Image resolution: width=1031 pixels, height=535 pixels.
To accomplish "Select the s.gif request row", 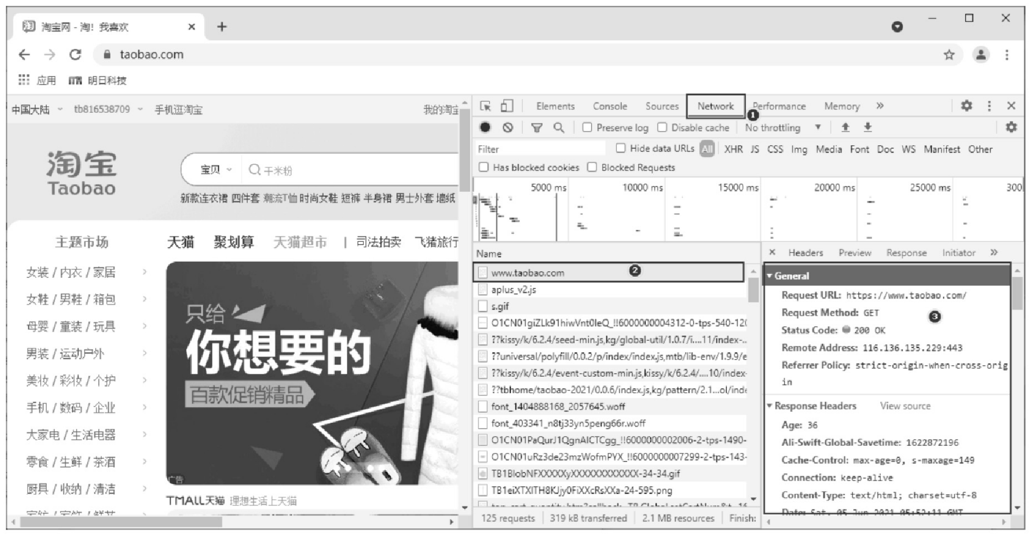I will pos(610,306).
